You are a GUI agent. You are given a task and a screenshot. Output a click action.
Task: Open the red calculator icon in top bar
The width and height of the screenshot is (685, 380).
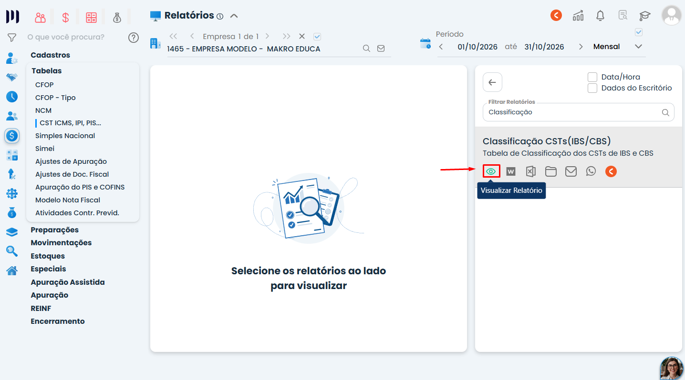pos(91,18)
